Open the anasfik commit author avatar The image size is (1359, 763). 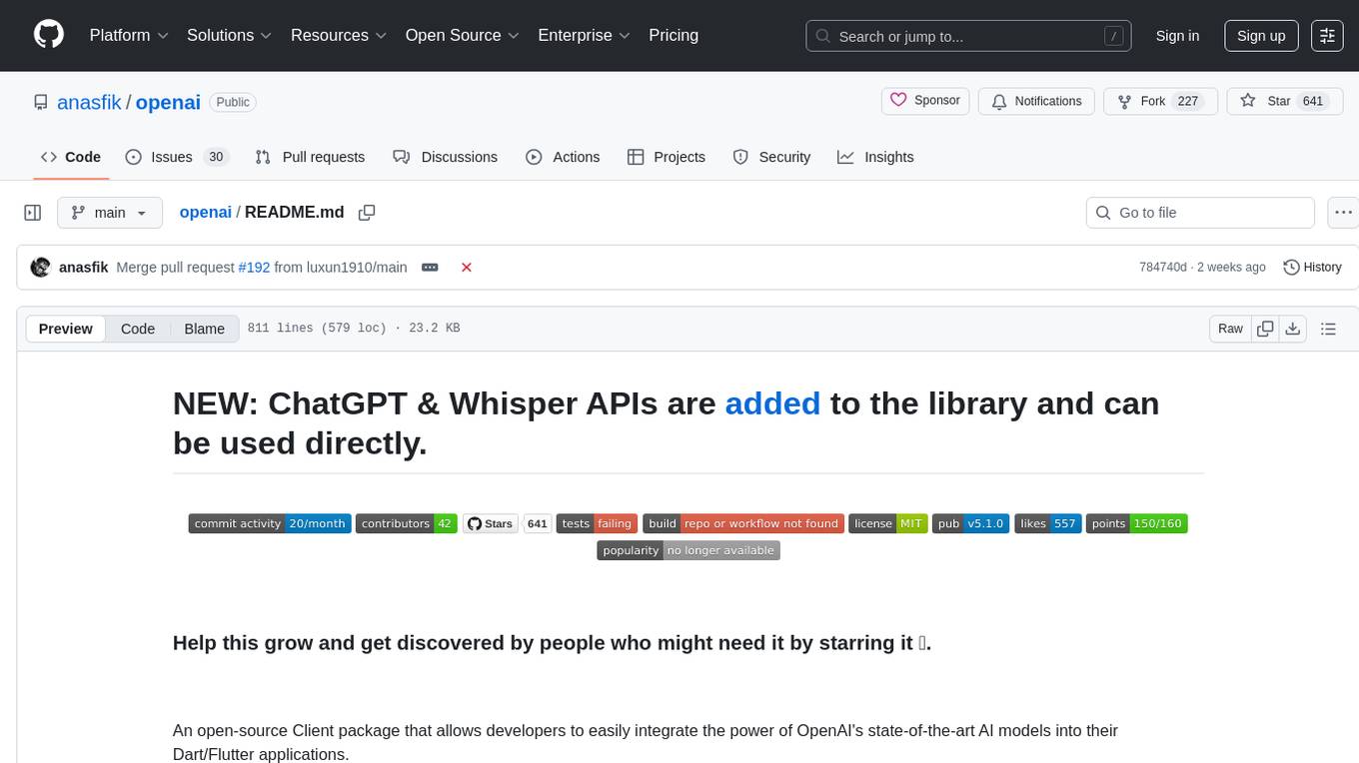tap(41, 268)
